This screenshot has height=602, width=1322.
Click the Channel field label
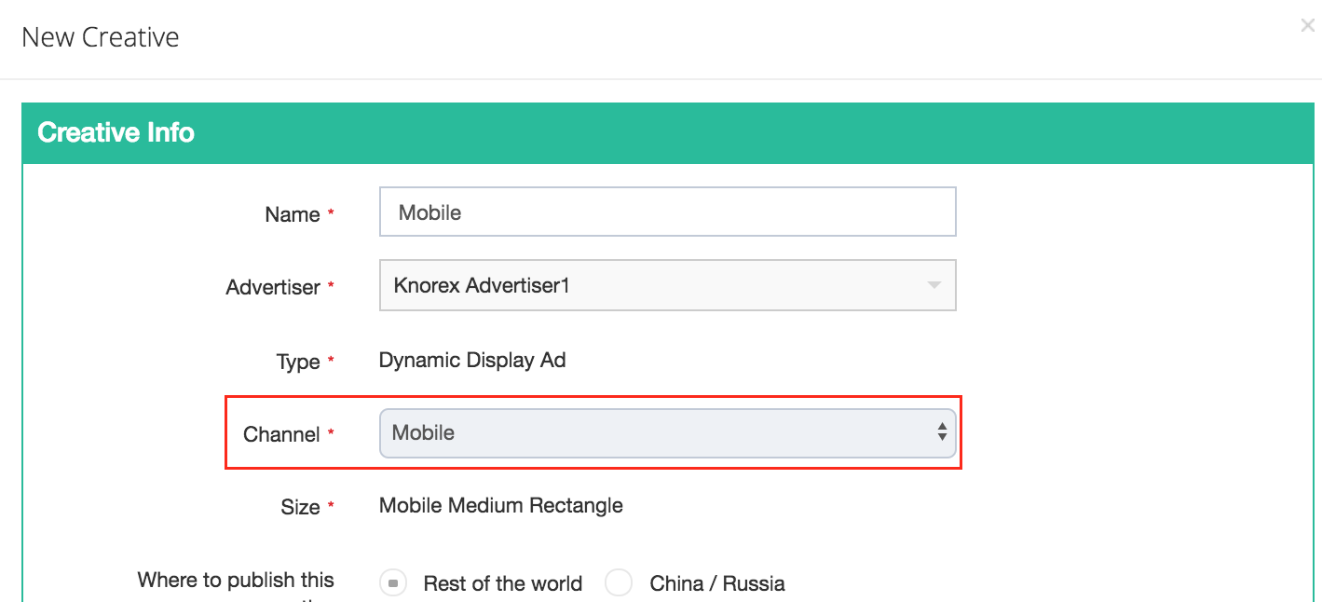[281, 434]
